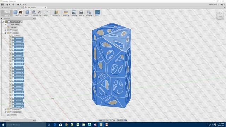
Task: Open the Model workspace switcher
Action: [x=7, y=13]
